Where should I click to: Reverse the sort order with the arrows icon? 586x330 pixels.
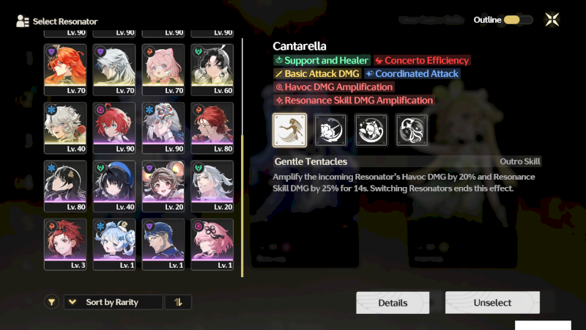178,302
